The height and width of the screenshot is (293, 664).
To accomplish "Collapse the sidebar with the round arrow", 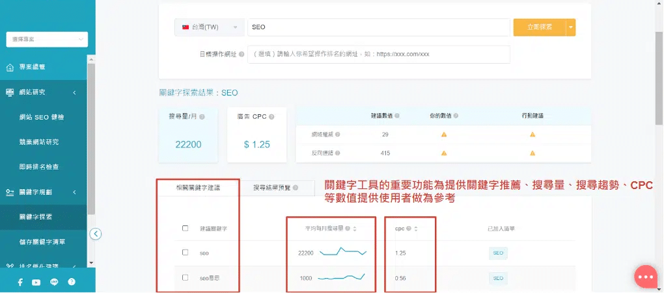I will [x=96, y=234].
